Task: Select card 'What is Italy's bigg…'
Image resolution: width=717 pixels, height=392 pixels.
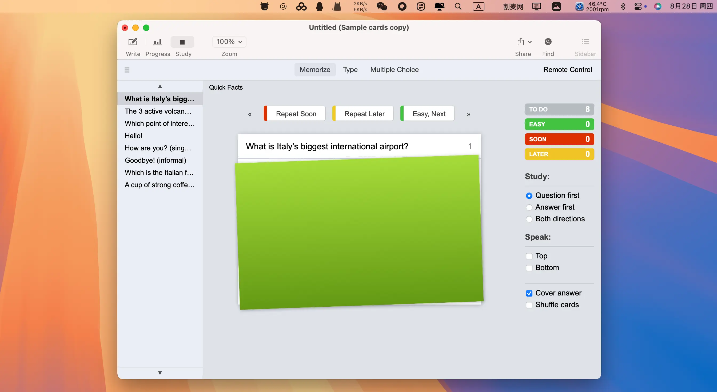Action: coord(160,99)
